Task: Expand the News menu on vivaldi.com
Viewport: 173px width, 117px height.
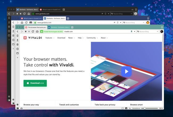Action: (72, 38)
